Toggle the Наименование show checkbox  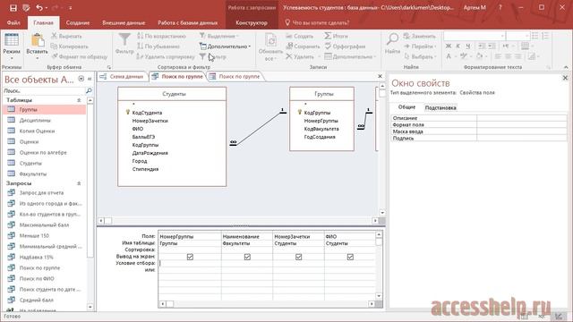pyautogui.click(x=247, y=257)
